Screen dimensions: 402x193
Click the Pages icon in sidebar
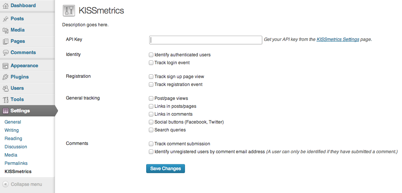tap(5, 41)
